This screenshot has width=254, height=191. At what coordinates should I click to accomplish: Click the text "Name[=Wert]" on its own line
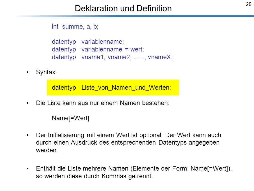pos(71,118)
